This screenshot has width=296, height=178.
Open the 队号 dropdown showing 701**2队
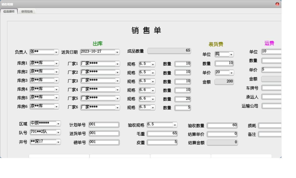coord(58,132)
